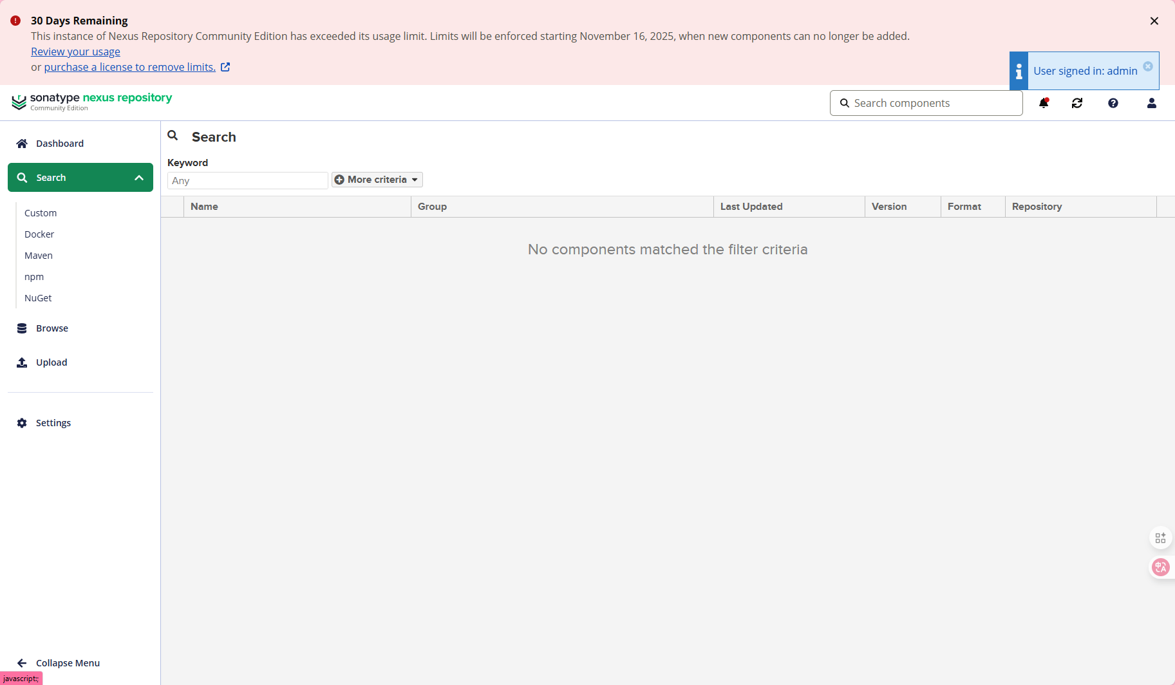The image size is (1175, 685).
Task: Open the notifications bell icon
Action: [1044, 103]
